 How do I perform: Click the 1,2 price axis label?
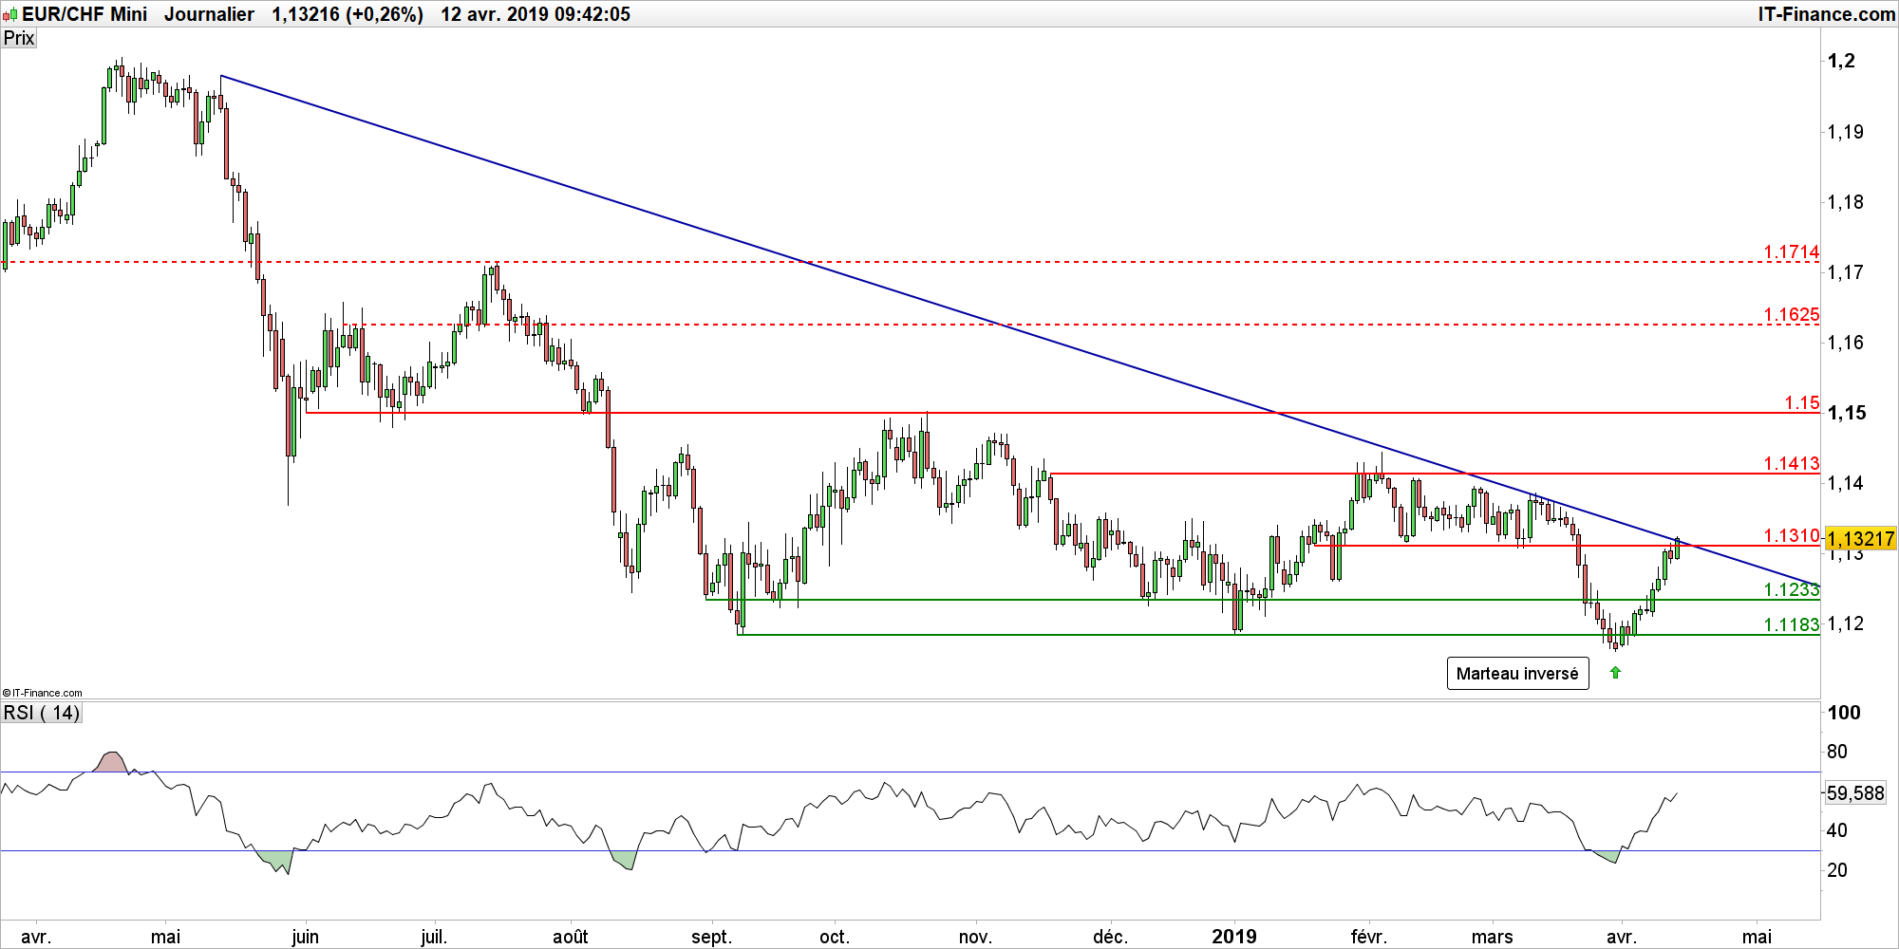pos(1841,61)
